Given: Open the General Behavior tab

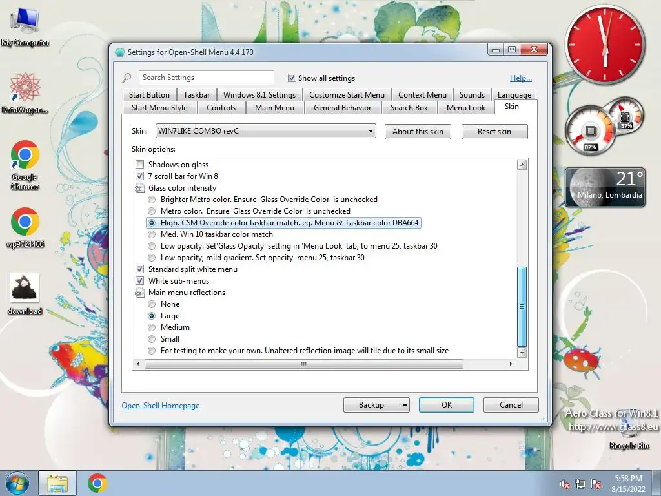Looking at the screenshot, I should [x=342, y=108].
